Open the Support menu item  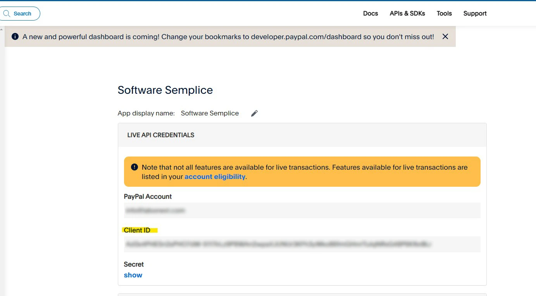pyautogui.click(x=475, y=14)
